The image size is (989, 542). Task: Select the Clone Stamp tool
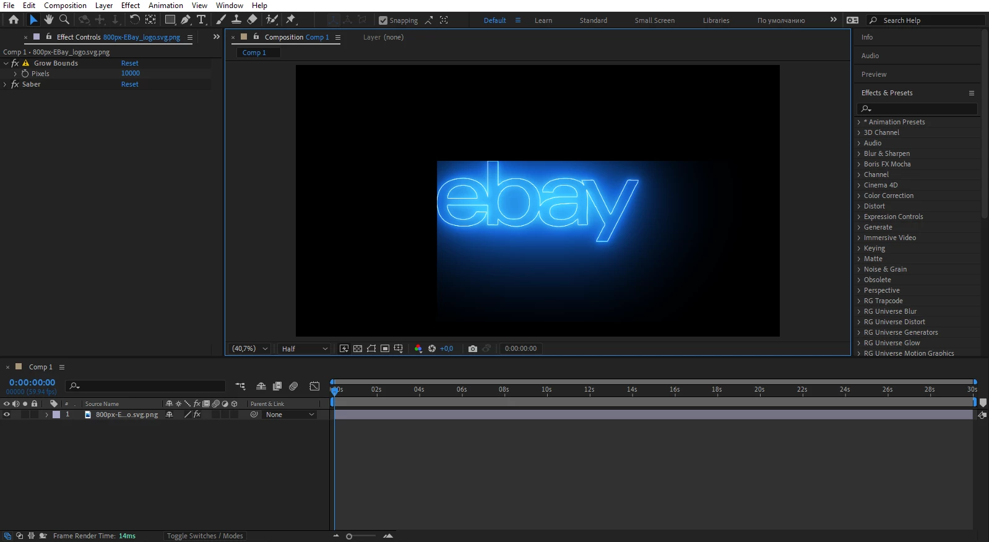click(236, 20)
